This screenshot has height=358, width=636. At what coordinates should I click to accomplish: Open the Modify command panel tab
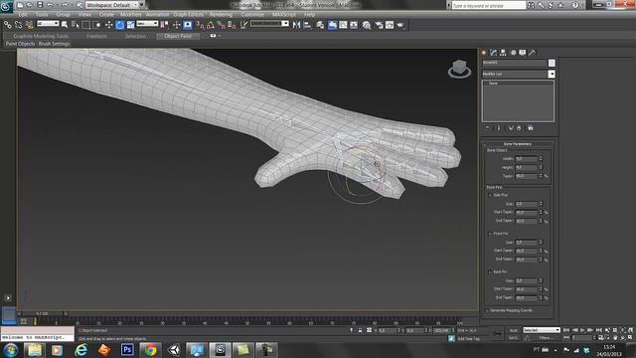494,53
